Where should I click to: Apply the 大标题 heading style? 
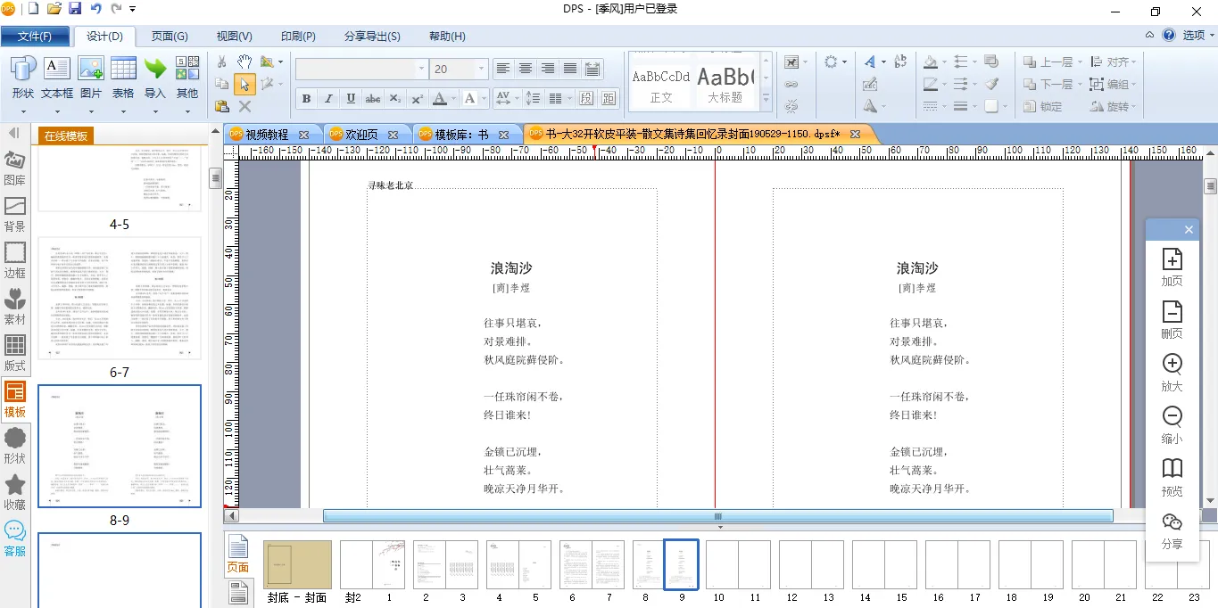725,83
